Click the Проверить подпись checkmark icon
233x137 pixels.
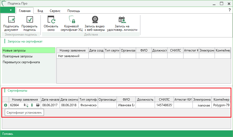[x=28, y=20]
